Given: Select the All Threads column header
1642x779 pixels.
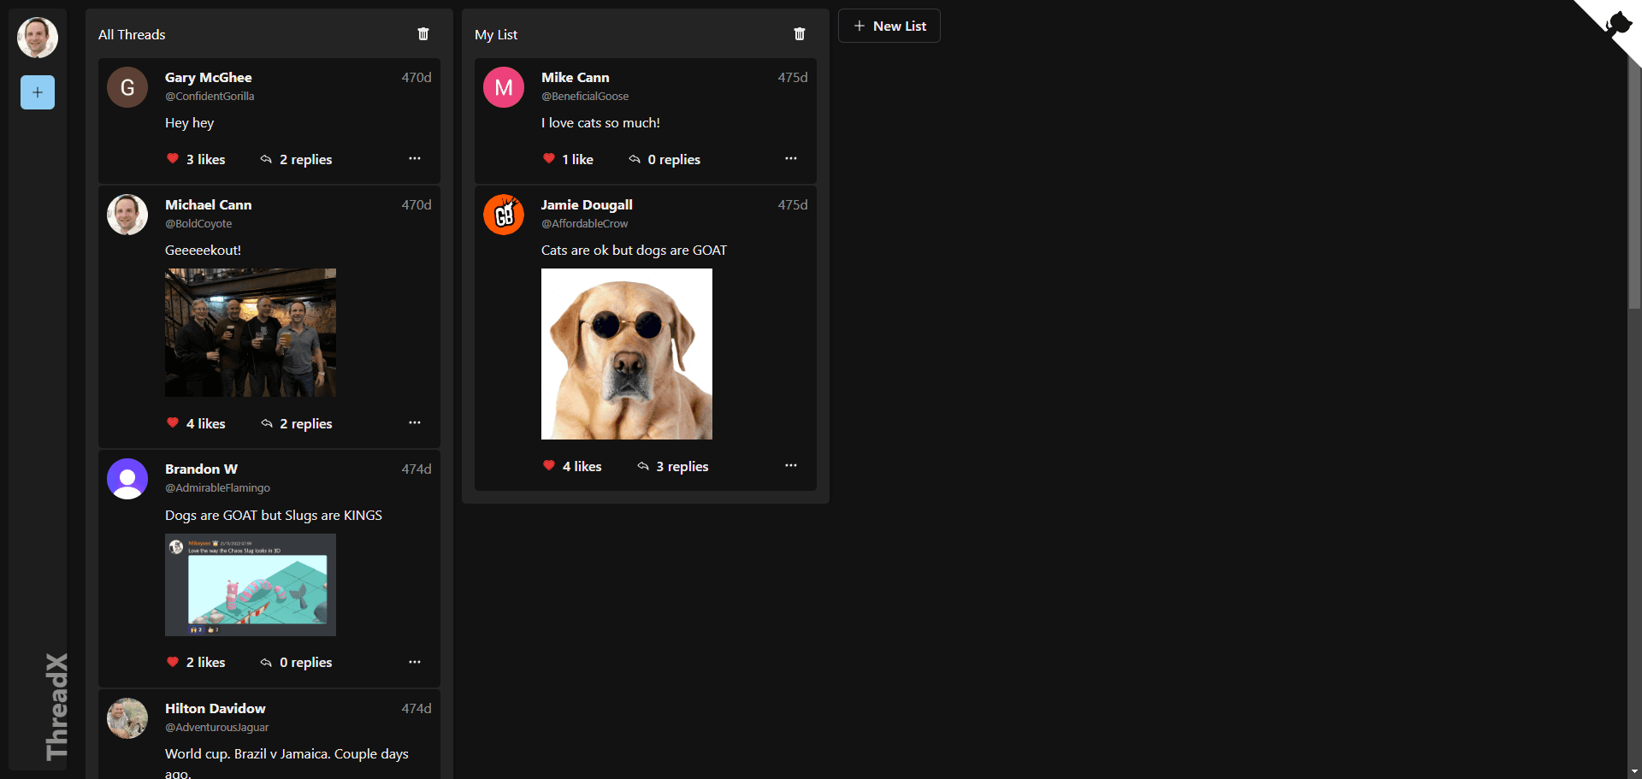Looking at the screenshot, I should [131, 35].
